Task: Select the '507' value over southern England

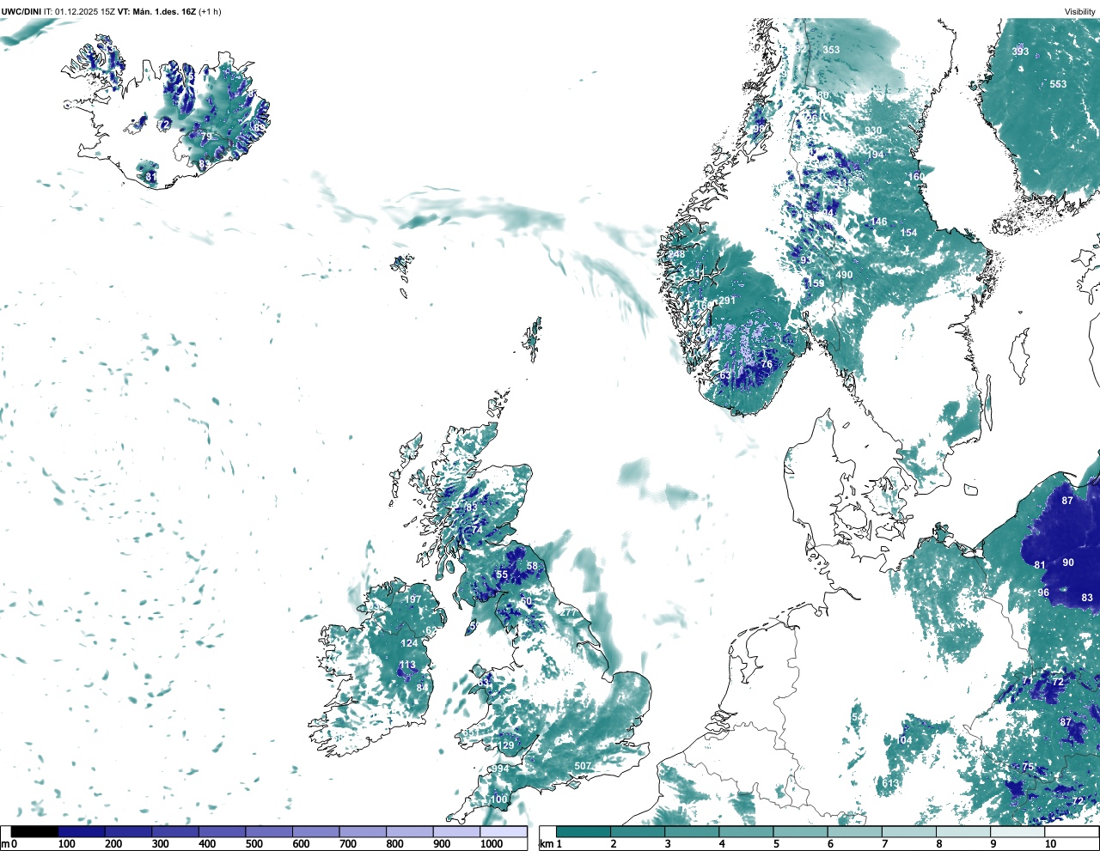Action: coord(583,766)
